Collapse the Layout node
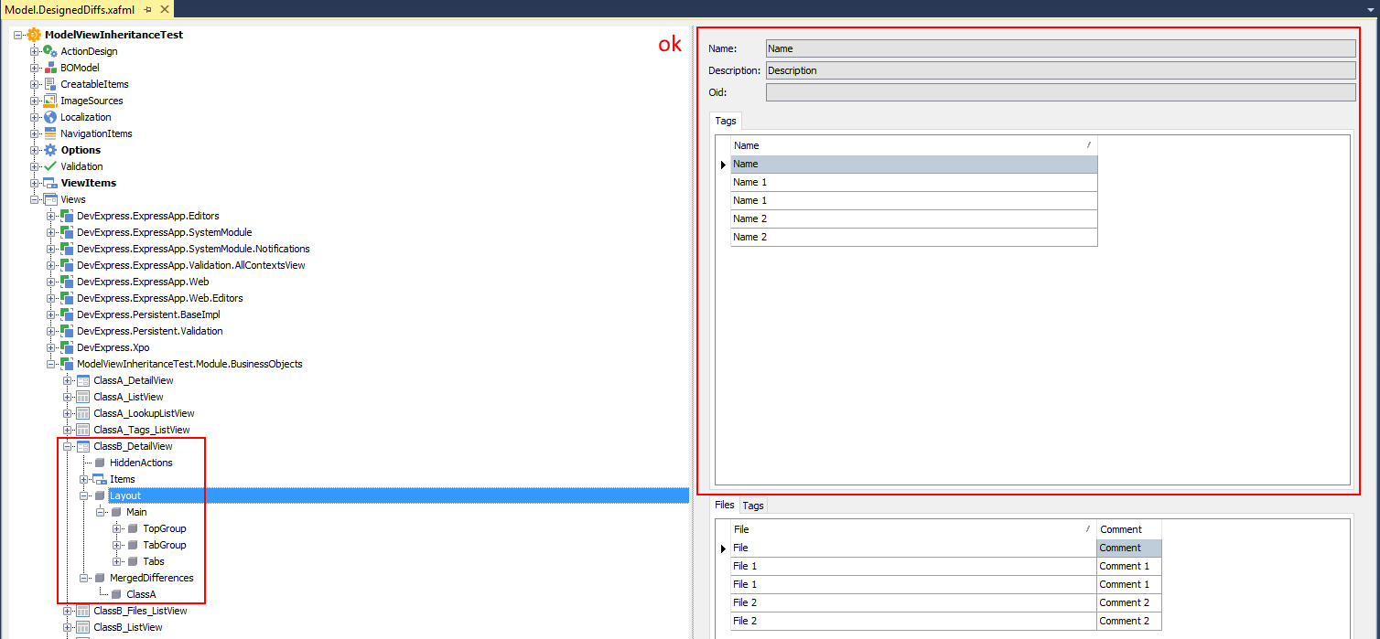Image resolution: width=1380 pixels, height=639 pixels. point(85,495)
